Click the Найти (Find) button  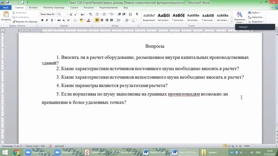[255, 13]
